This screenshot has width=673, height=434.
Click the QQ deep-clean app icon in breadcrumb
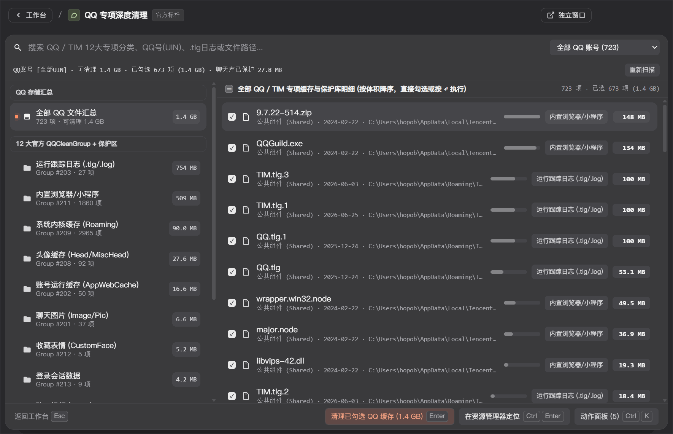click(x=74, y=15)
